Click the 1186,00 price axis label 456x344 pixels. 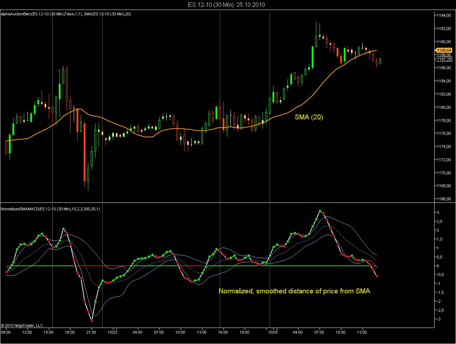(444, 68)
